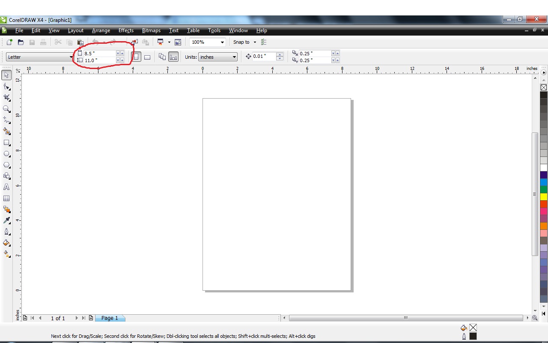Select the Pick tool
Viewport: 548px width, 343px height.
(x=6, y=75)
